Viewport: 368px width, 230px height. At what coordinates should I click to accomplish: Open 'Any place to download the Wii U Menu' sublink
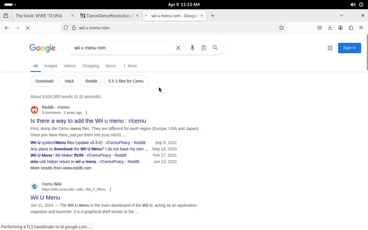point(89,149)
